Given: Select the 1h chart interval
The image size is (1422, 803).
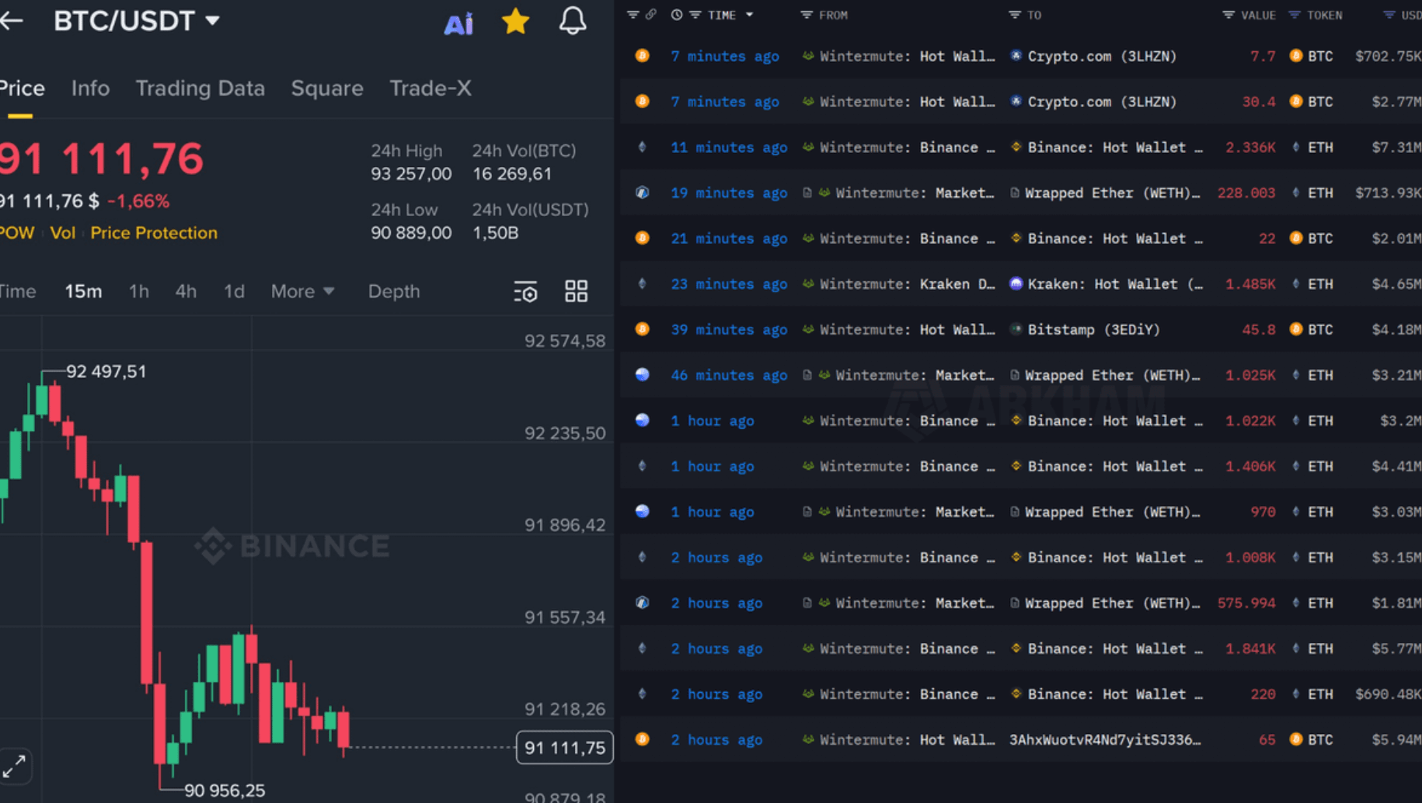Looking at the screenshot, I should click(139, 291).
